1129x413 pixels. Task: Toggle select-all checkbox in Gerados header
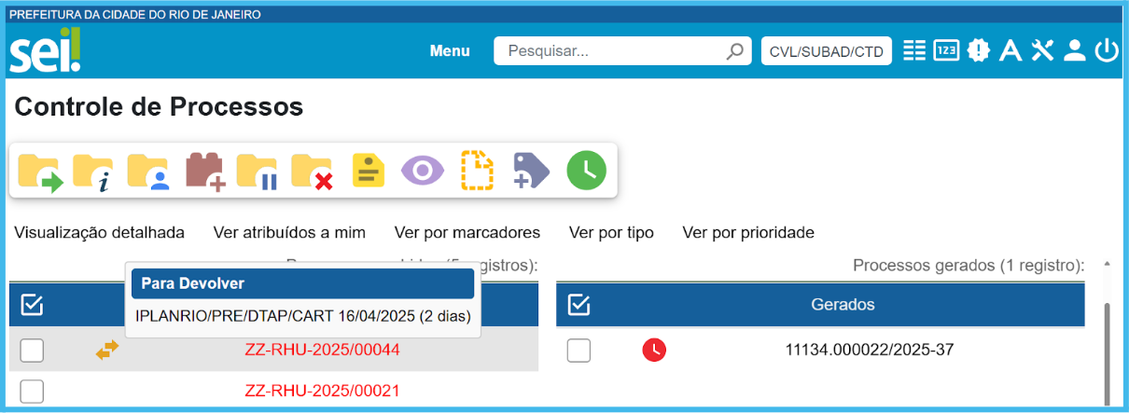point(578,304)
